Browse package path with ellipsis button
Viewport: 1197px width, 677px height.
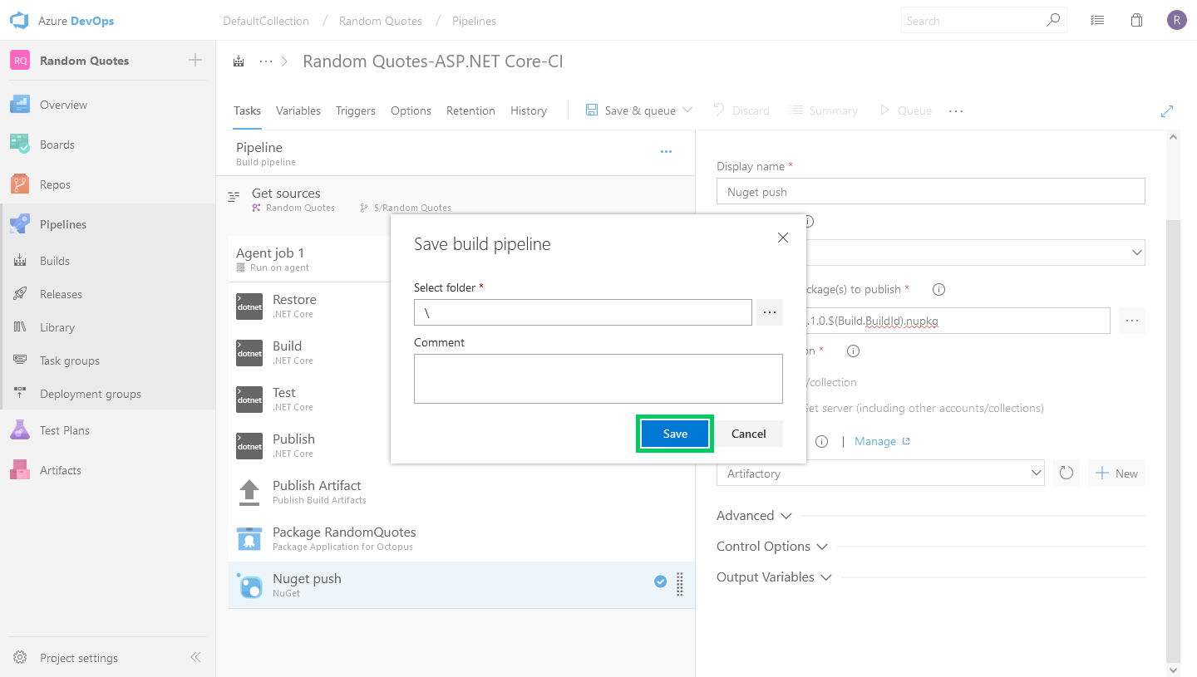point(1131,321)
